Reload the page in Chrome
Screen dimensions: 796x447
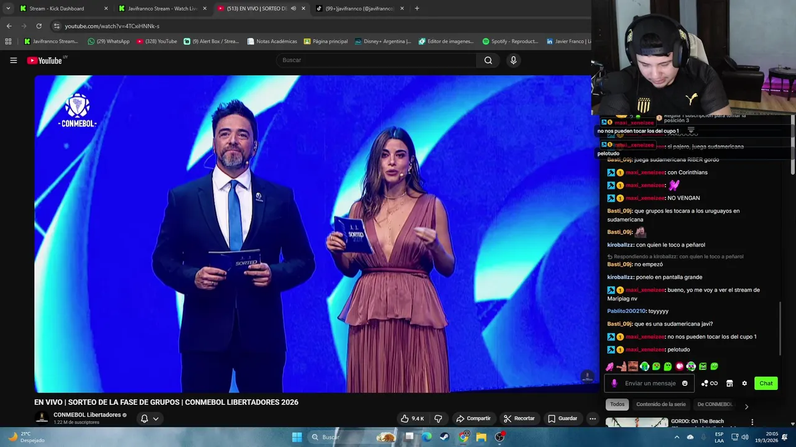tap(39, 26)
